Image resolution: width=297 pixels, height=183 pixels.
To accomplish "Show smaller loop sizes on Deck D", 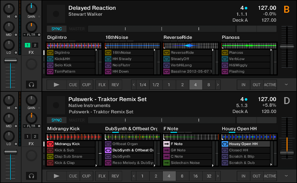I will coord(134,176).
